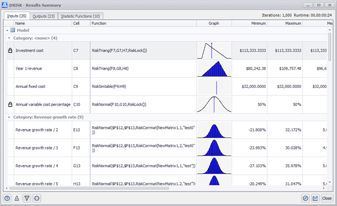
Task: Collapse Category: Revenue growth rate (9) group
Action: tap(9, 117)
